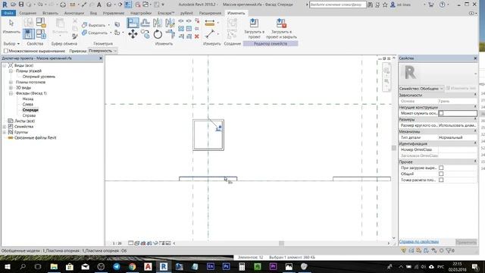
Task: Click the Соединить geometry button
Action: [x=95, y=33]
